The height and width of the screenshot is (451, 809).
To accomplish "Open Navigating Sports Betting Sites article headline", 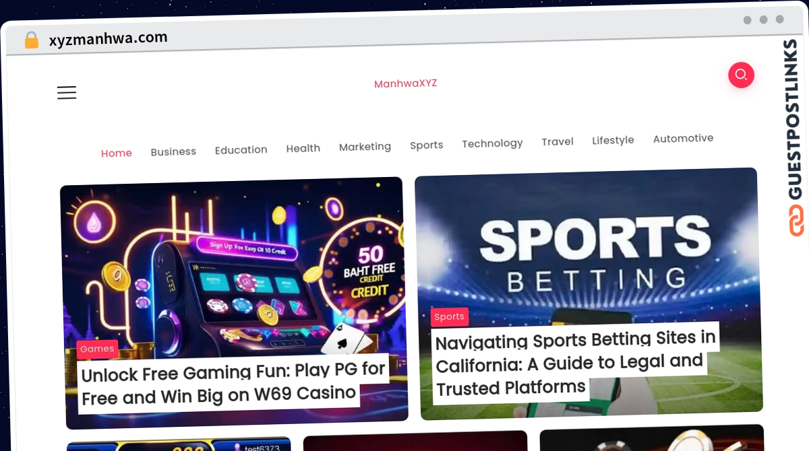I will coord(574,363).
